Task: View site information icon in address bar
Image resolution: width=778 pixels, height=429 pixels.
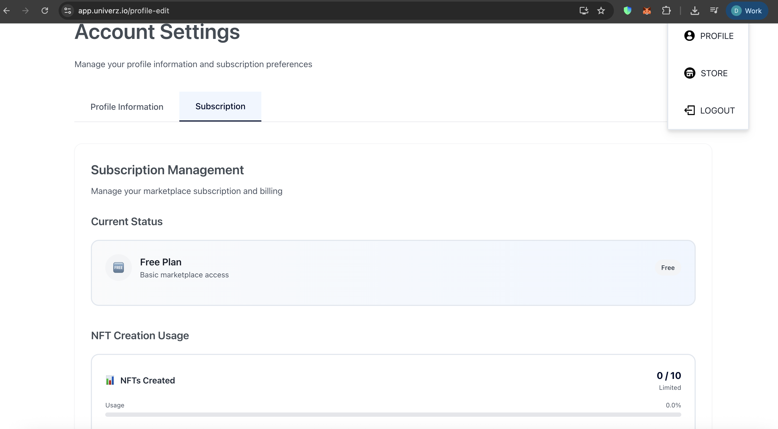Action: point(68,11)
